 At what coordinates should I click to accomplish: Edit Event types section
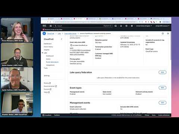point(162,88)
